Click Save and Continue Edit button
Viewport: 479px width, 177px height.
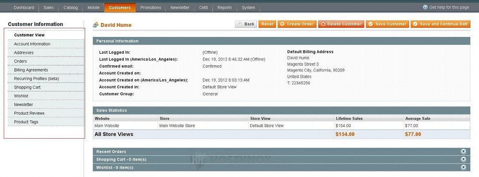[440, 24]
